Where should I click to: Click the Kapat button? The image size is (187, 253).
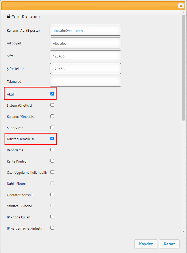tap(169, 244)
